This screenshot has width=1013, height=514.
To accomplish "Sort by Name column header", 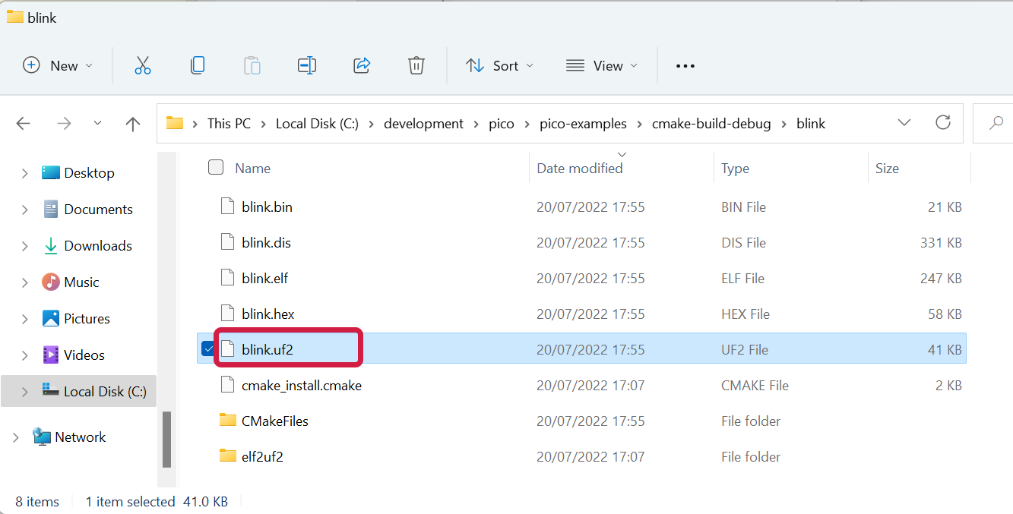I will [x=252, y=168].
